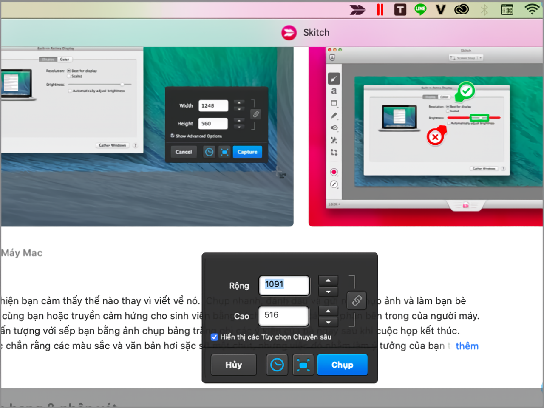Decrease width with the Rộng down arrow
Screen dimensions: 544x408
click(328, 292)
